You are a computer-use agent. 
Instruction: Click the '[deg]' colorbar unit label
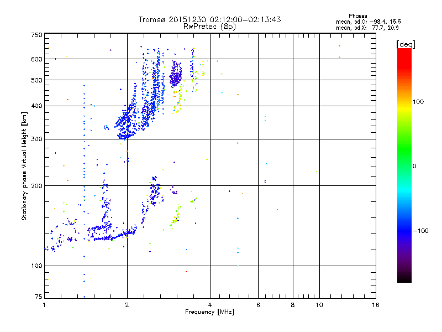click(x=406, y=44)
